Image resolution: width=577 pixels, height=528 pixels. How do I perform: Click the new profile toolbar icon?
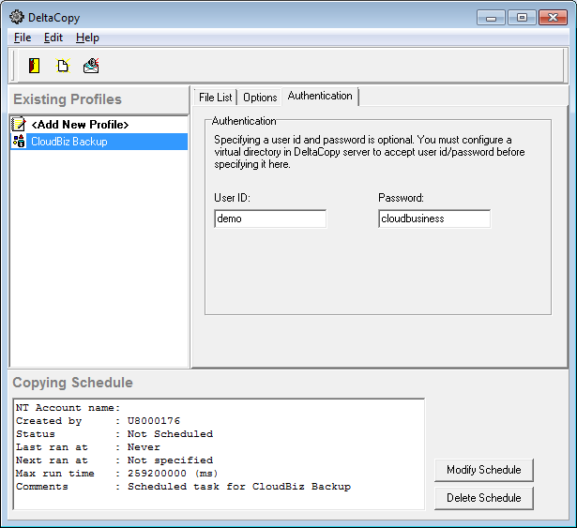[63, 66]
